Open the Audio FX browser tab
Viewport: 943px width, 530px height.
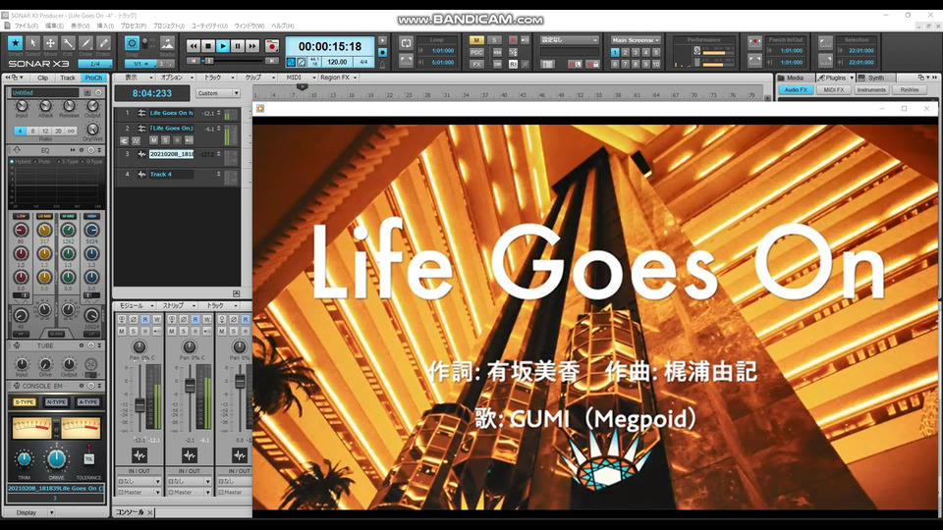click(796, 89)
